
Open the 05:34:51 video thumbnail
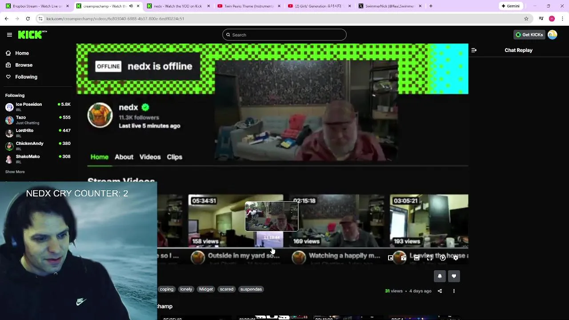(x=236, y=220)
